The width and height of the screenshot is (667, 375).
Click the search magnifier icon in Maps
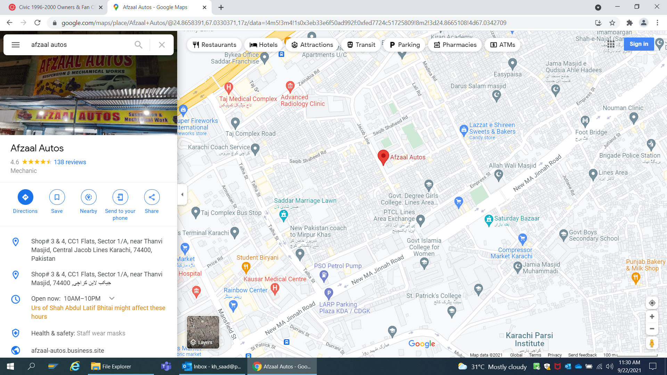(x=138, y=45)
